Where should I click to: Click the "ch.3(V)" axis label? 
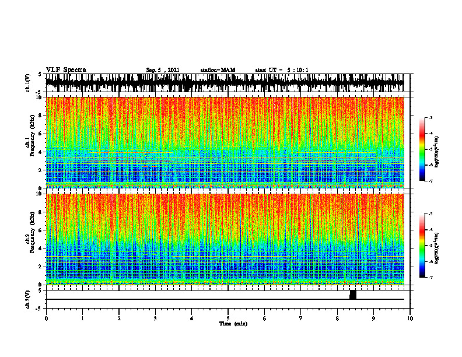point(28,299)
